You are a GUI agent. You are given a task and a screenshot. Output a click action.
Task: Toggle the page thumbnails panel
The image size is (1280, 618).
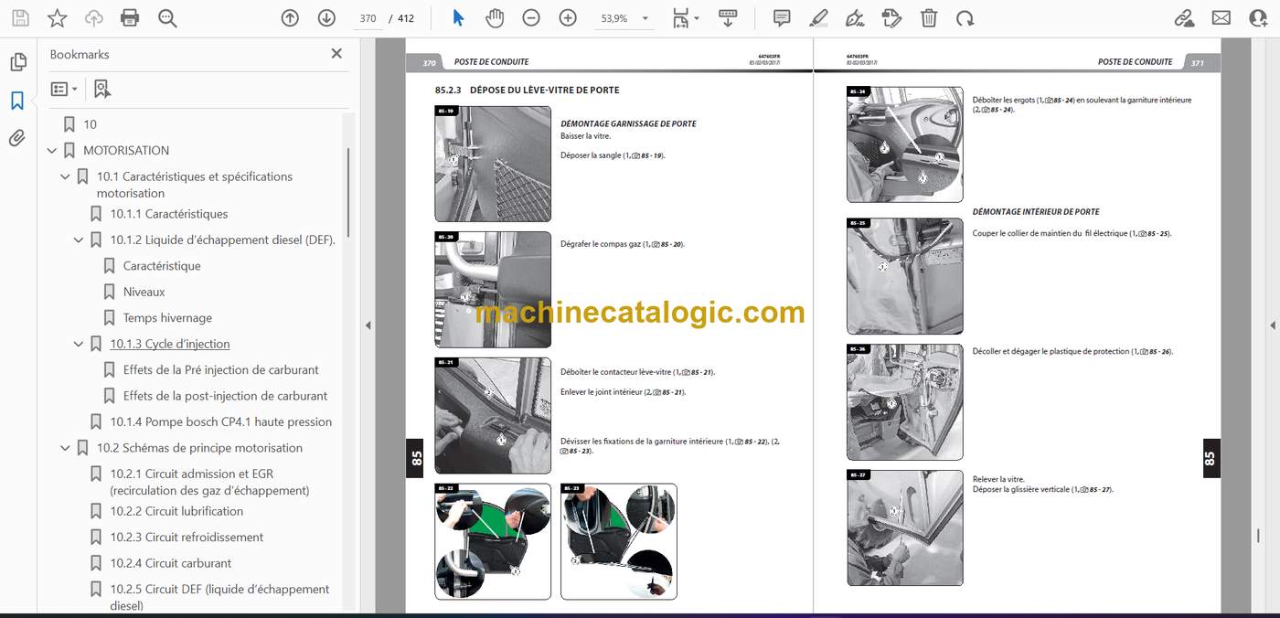click(x=17, y=62)
